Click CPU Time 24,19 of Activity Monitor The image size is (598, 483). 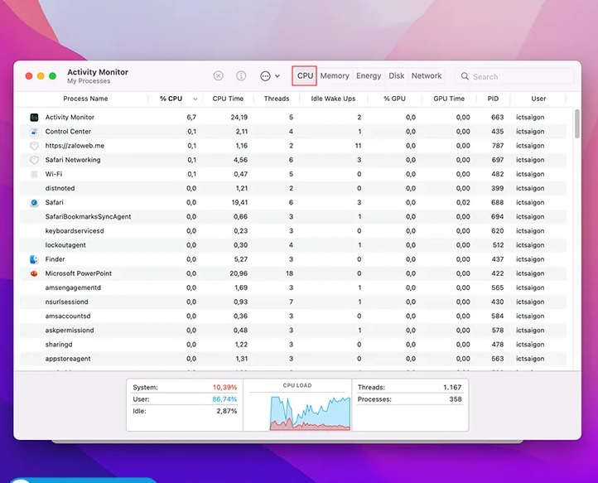[239, 117]
